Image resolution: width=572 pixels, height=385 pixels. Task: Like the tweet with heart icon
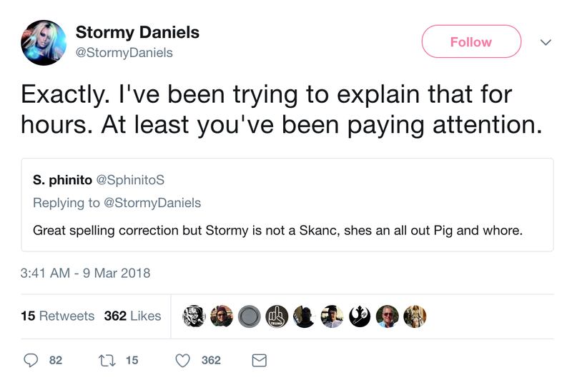183,361
